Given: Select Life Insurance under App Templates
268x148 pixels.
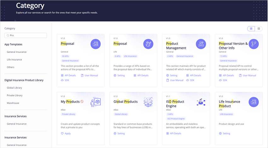Looking at the screenshot, I should pyautogui.click(x=15, y=60).
